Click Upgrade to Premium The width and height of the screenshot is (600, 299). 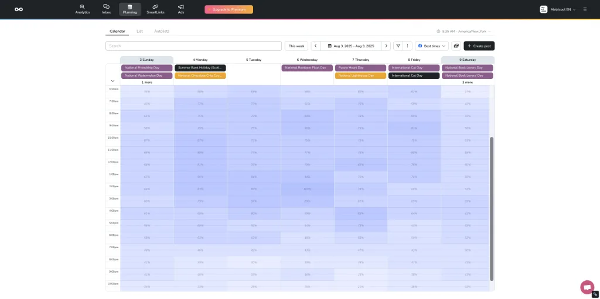[229, 9]
